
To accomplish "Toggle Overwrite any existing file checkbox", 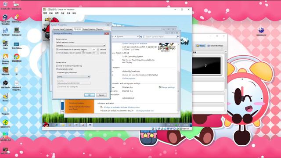I will pos(58,86).
